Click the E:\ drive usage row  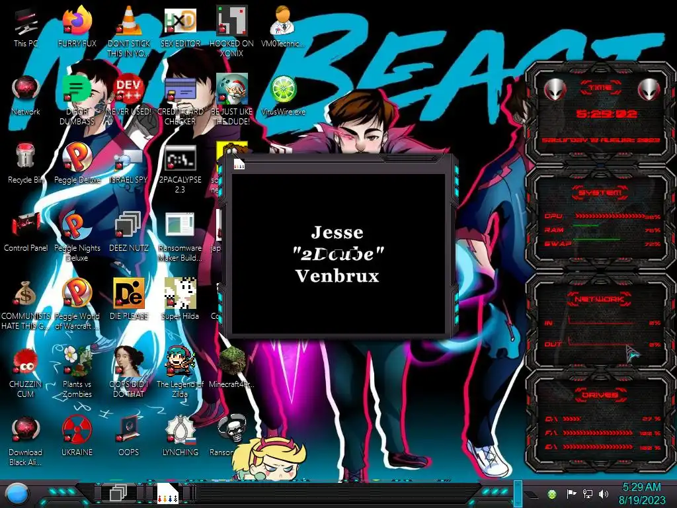click(x=603, y=446)
